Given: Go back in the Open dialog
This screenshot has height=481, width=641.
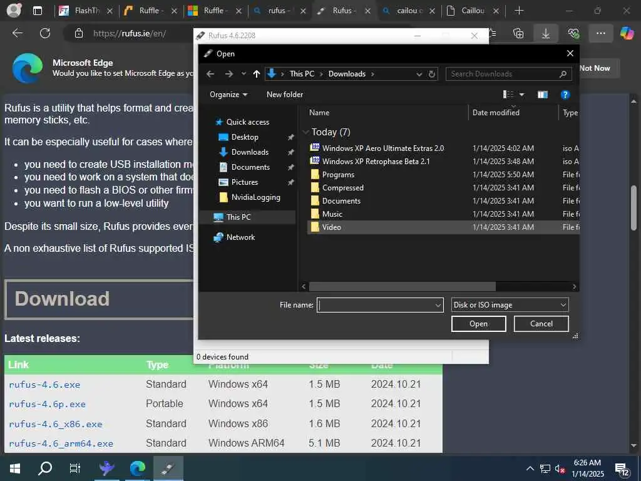Looking at the screenshot, I should [x=210, y=74].
